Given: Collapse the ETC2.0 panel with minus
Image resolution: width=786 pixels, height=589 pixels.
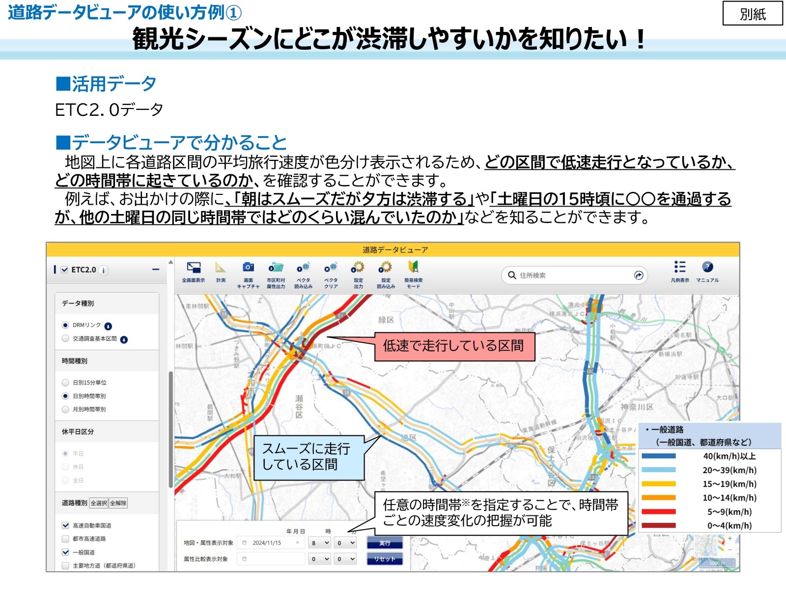Looking at the screenshot, I should (x=156, y=269).
